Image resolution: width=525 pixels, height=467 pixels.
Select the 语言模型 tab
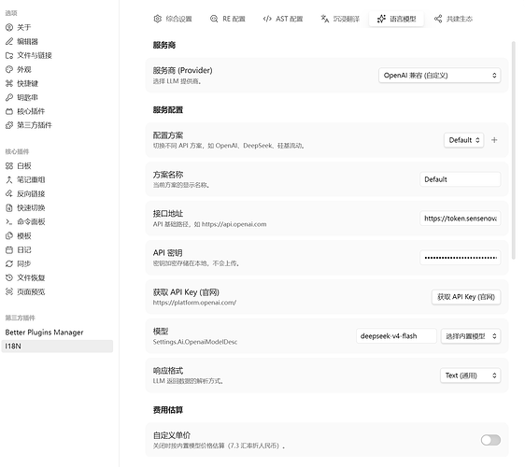pyautogui.click(x=396, y=19)
